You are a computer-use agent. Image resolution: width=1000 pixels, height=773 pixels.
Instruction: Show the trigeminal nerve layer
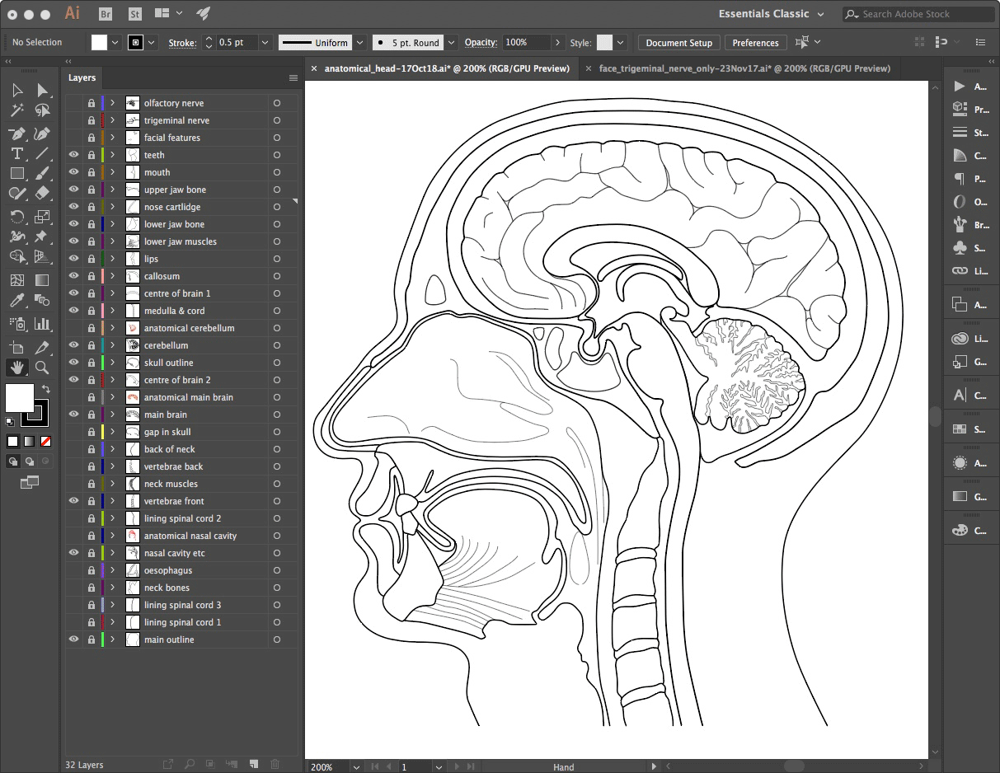[x=73, y=119]
